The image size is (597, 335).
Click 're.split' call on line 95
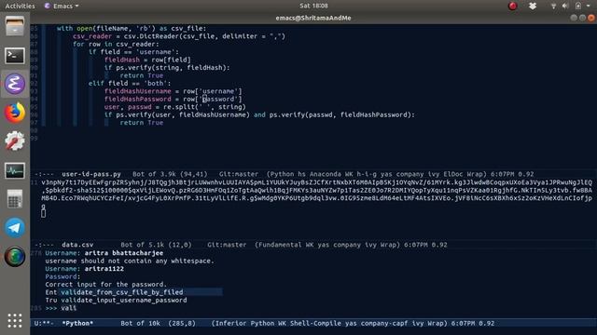pos(178,107)
